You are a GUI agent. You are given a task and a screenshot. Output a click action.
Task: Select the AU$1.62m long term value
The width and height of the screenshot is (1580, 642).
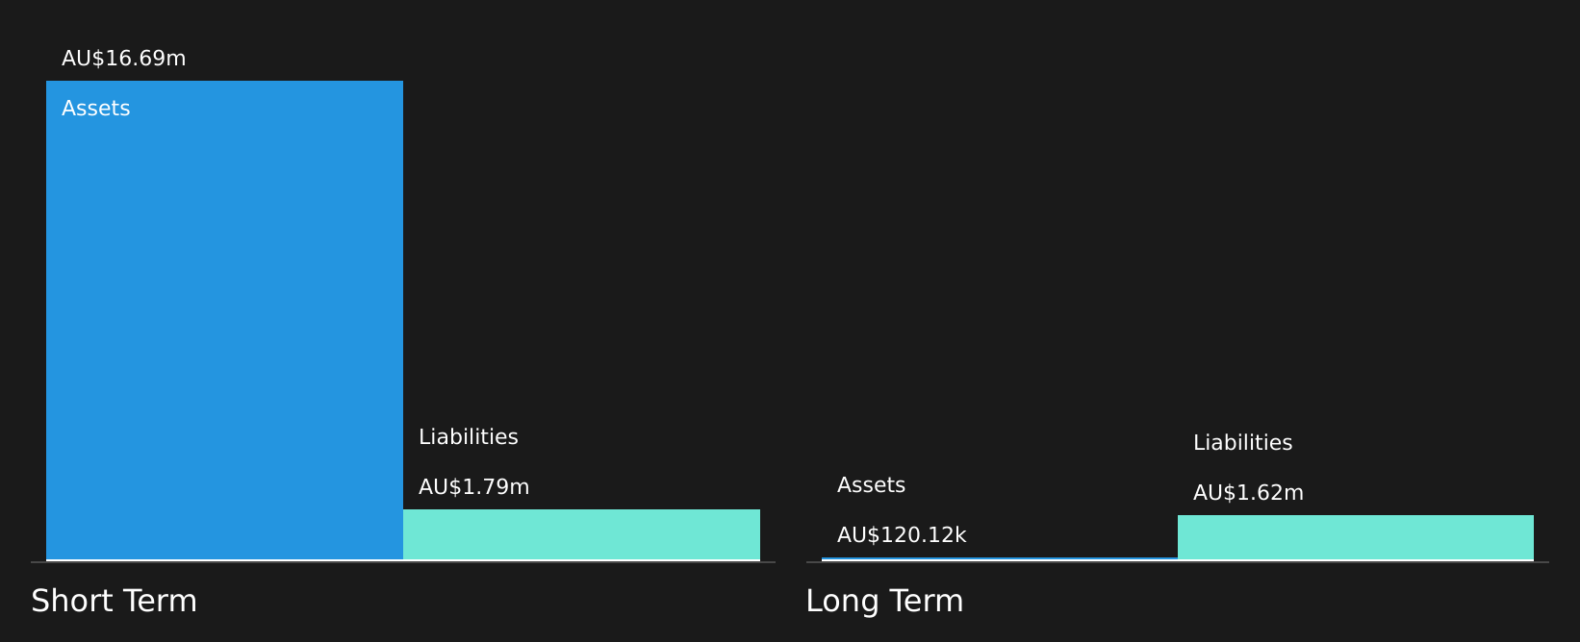pos(1248,493)
